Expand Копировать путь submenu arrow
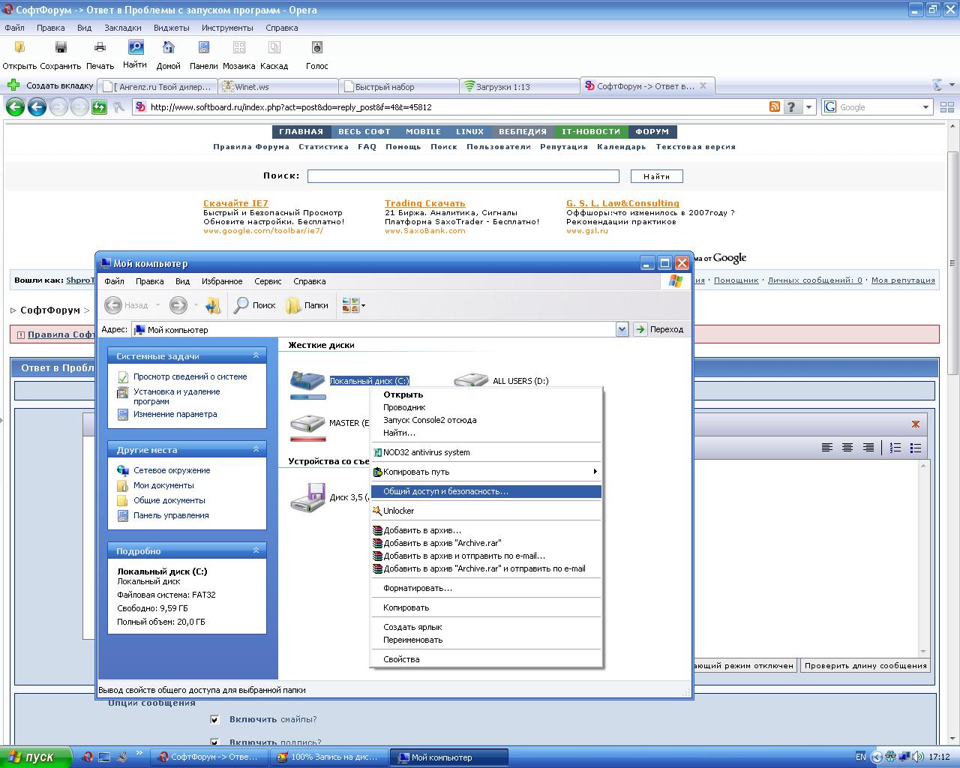This screenshot has width=960, height=768. pyautogui.click(x=595, y=472)
